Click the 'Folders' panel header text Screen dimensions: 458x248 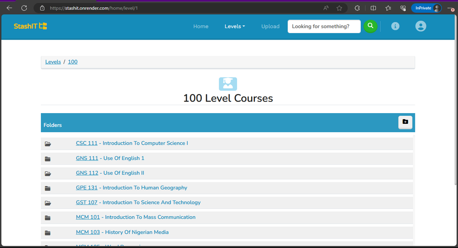coord(53,125)
